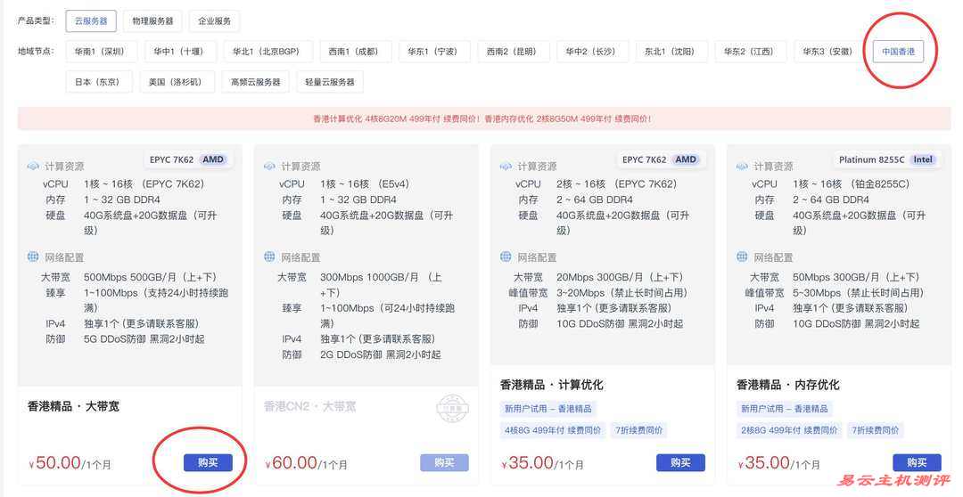Buy the 香港精品·计算优化 plan
Screen dimensions: 963x497
680,462
